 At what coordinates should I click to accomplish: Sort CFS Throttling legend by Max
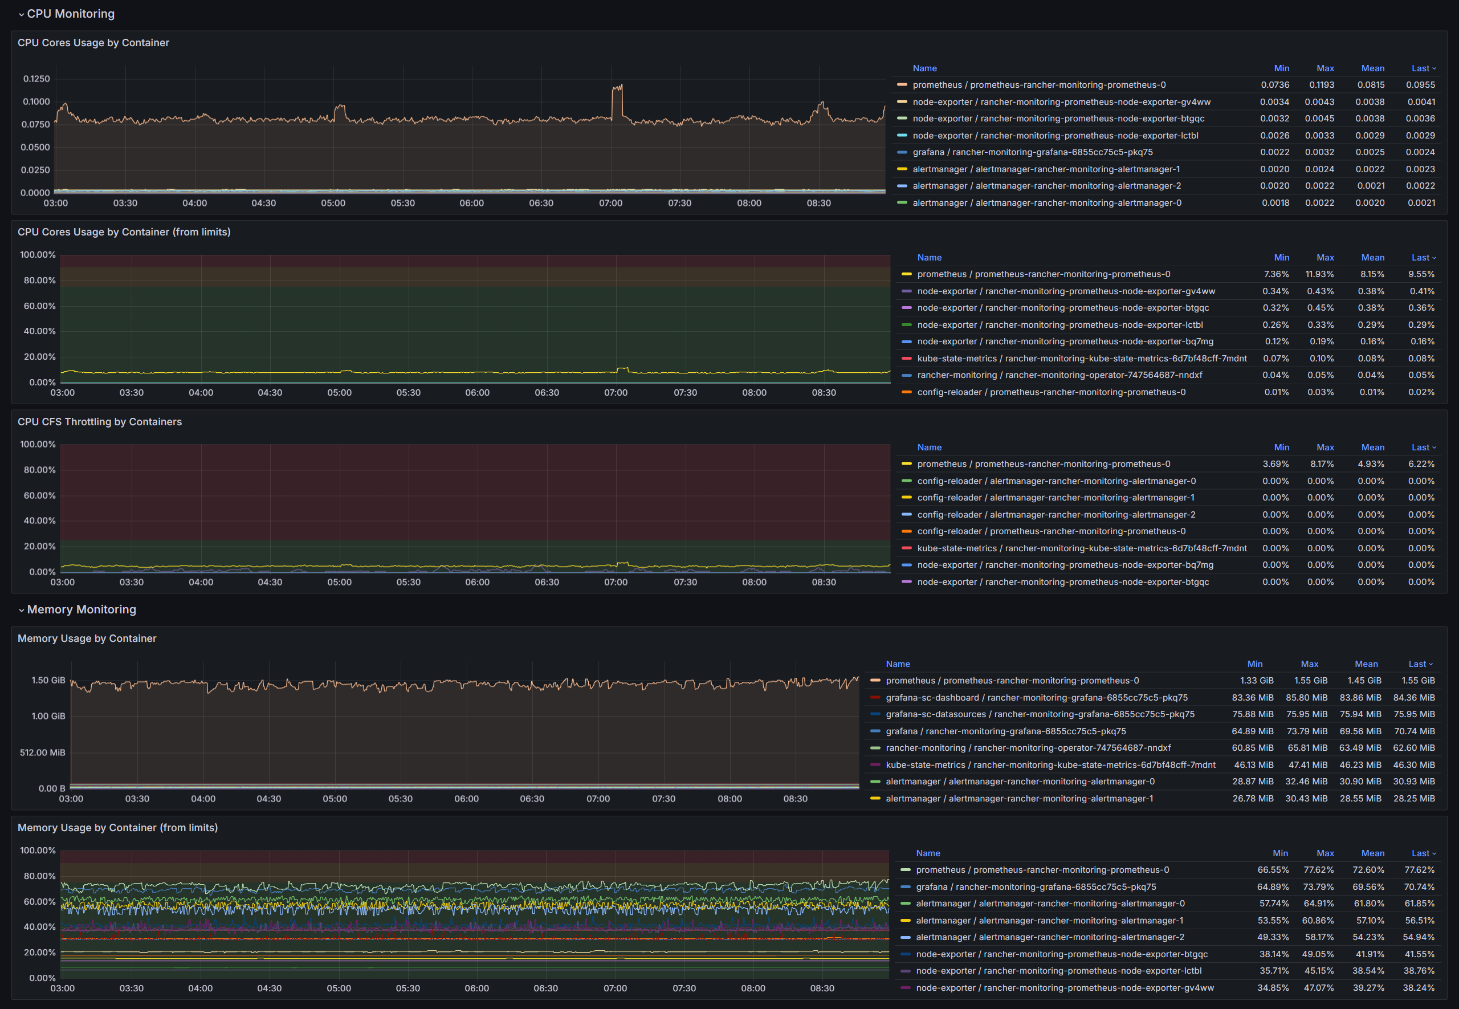[x=1325, y=447]
